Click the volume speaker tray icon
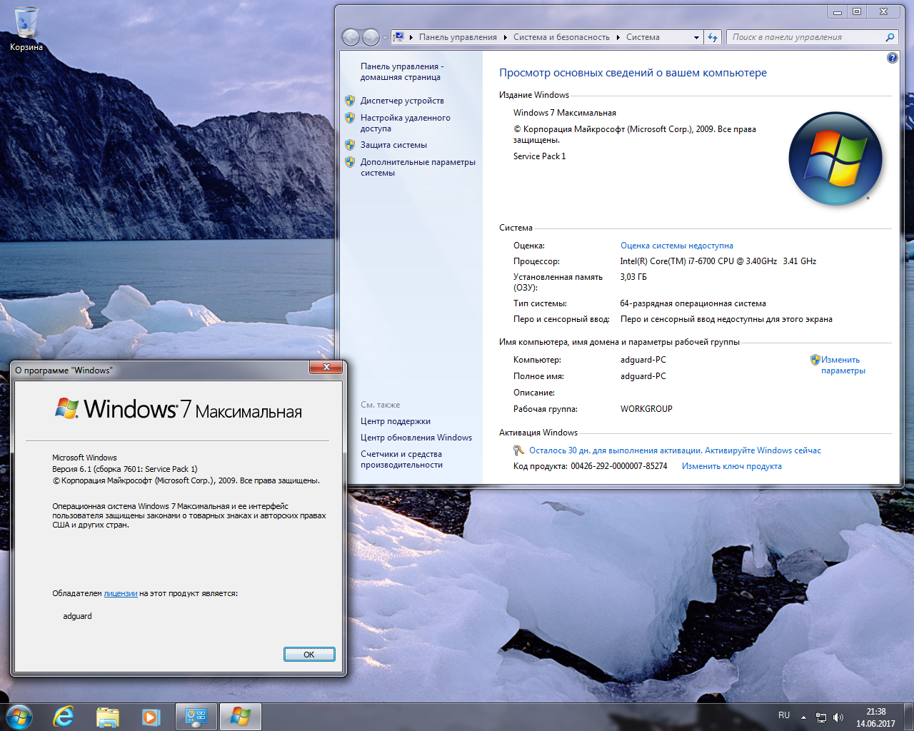Image resolution: width=914 pixels, height=731 pixels. [x=838, y=717]
